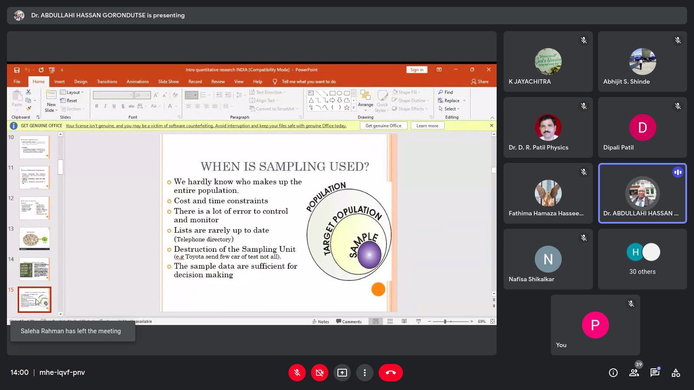Open the Slide Show ribbon tab
This screenshot has width=694, height=390.
[x=168, y=81]
